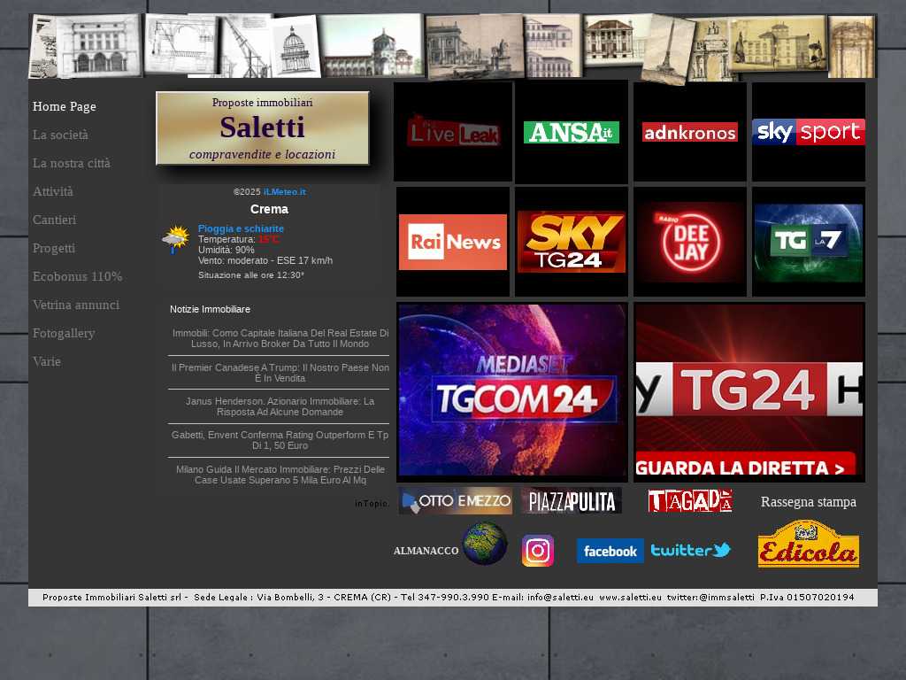Open the TG24 Guarda la diretta tile

pos(749,391)
